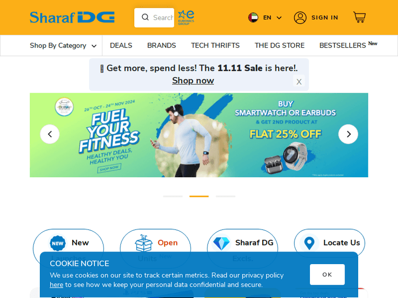This screenshot has width=398, height=298.
Task: Click the user account icon
Action: (x=300, y=17)
